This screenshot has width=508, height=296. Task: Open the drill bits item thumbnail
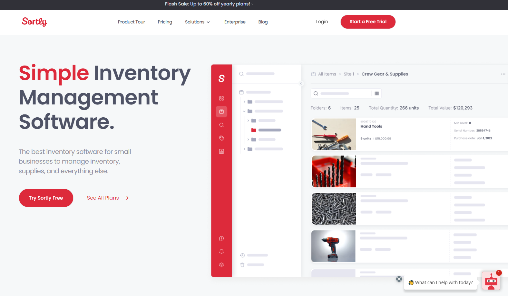(334, 172)
